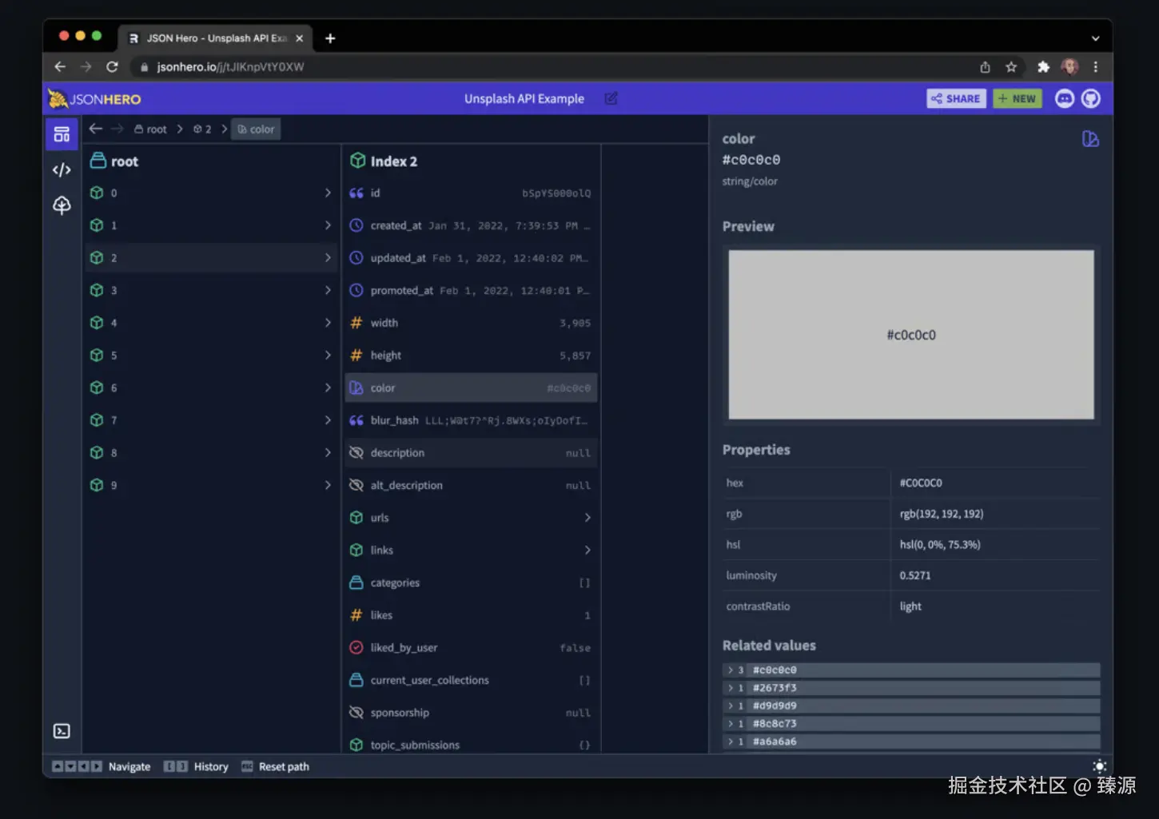Screen dimensions: 1159x819
Task: Click the SHARE button
Action: click(x=956, y=98)
